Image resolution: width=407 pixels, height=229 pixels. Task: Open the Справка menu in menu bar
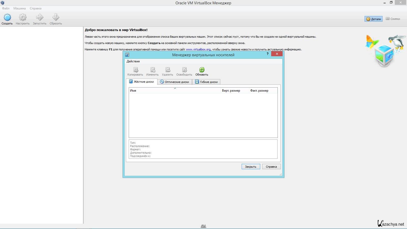tap(36, 8)
